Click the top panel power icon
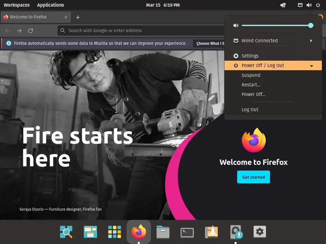Image resolution: width=326 pixels, height=244 pixels. tap(318, 5)
